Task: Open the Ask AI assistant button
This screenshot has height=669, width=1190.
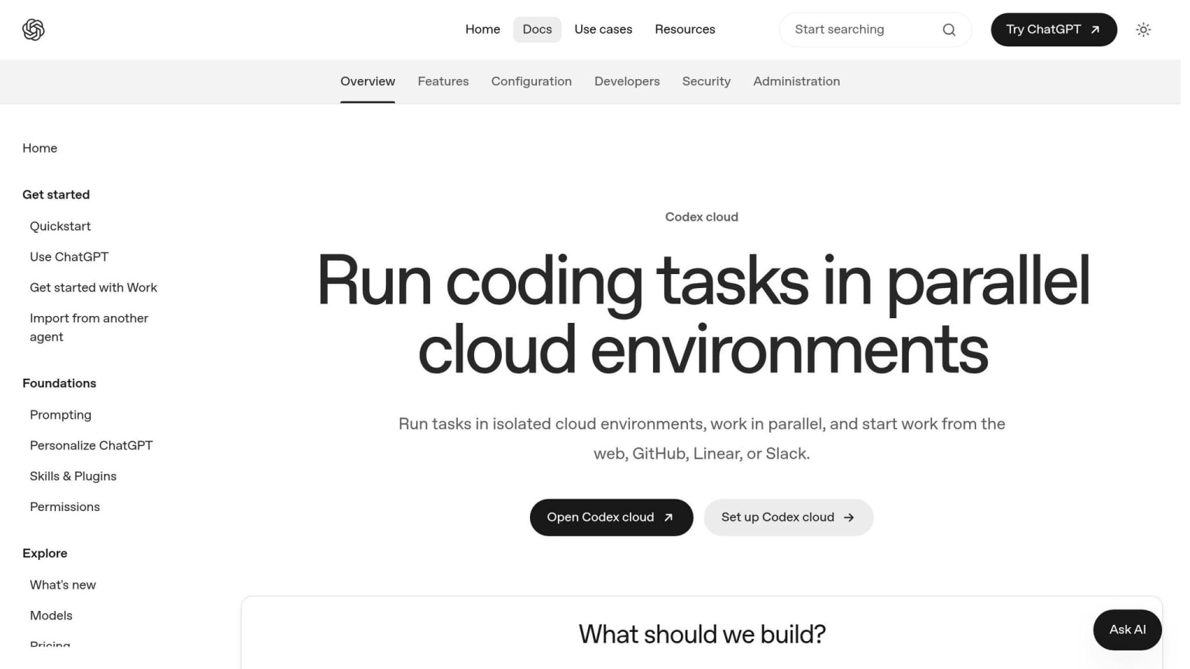Action: (1127, 630)
